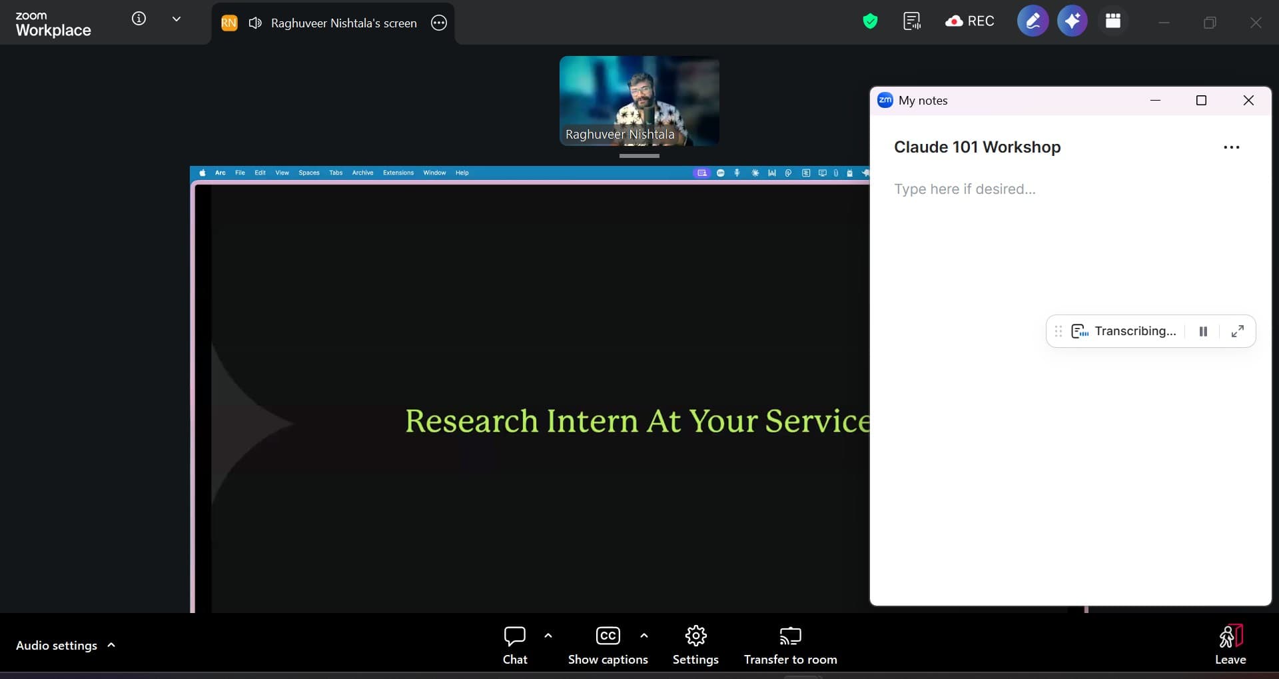Click the paperclip icon in Mac menu bar
The width and height of the screenshot is (1279, 679).
[836, 173]
